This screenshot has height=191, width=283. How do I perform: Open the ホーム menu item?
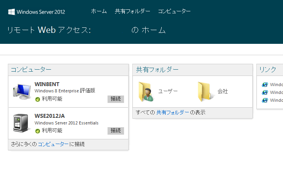point(99,11)
